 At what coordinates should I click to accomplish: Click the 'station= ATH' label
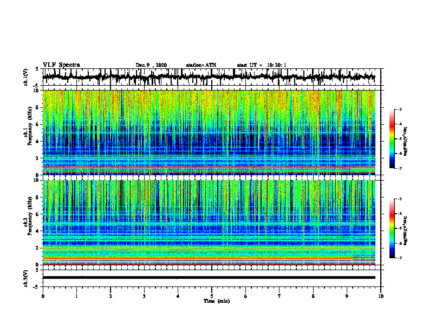[x=201, y=65]
